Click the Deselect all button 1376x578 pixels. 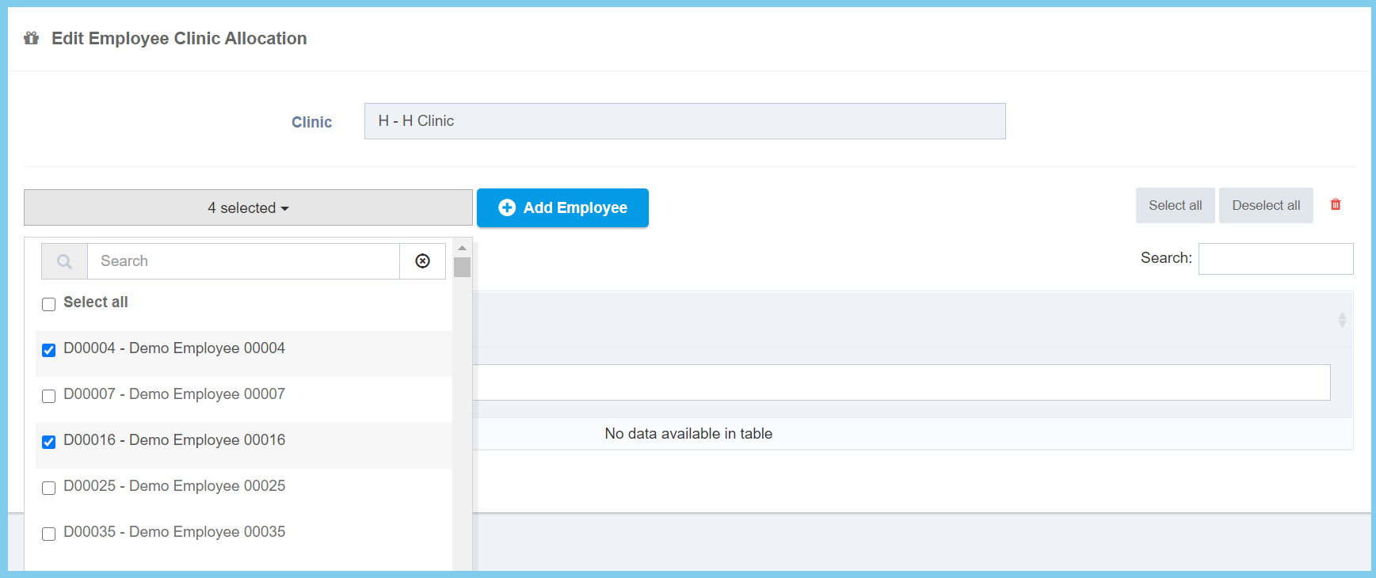[x=1265, y=206]
